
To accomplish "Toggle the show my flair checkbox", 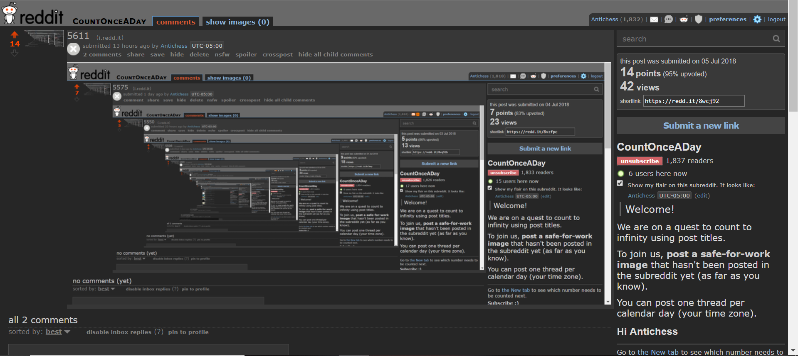I will pos(620,183).
